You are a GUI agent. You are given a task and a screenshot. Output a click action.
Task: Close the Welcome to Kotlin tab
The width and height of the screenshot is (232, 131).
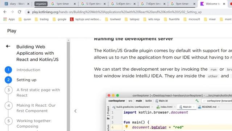pyautogui.click(x=224, y=4)
